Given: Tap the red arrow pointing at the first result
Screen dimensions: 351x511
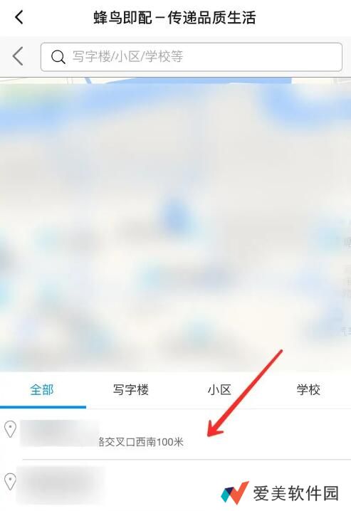Looking at the screenshot, I should [x=245, y=394].
